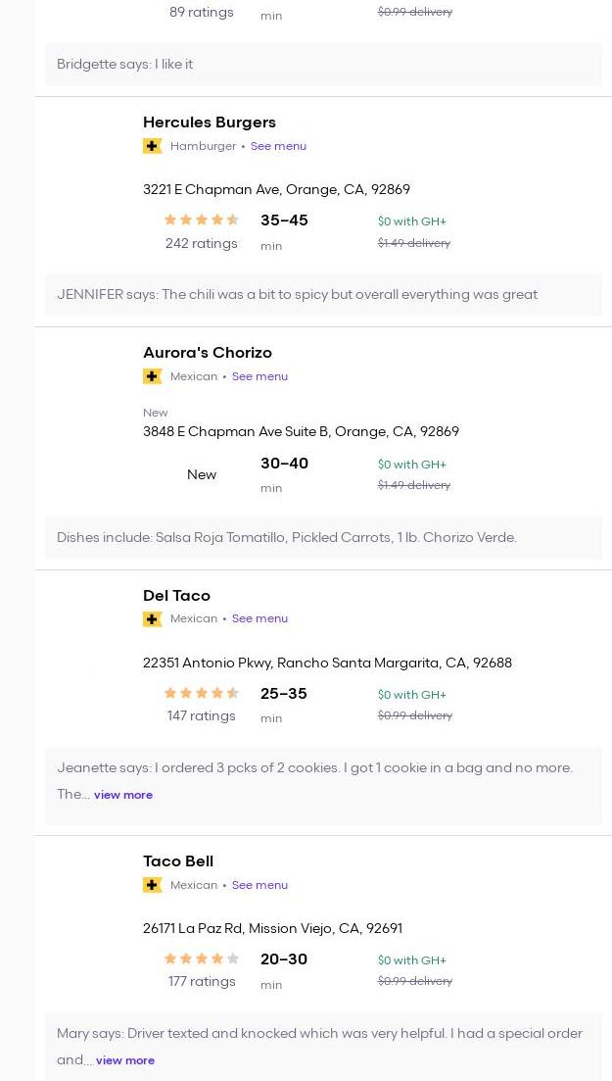Viewport: 612px width, 1081px height.
Task: Expand Mary's review with view more
Action: pyautogui.click(x=125, y=1060)
